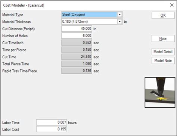Click the Cut Distance (Periph) input field
177x136 pixels.
(77, 29)
